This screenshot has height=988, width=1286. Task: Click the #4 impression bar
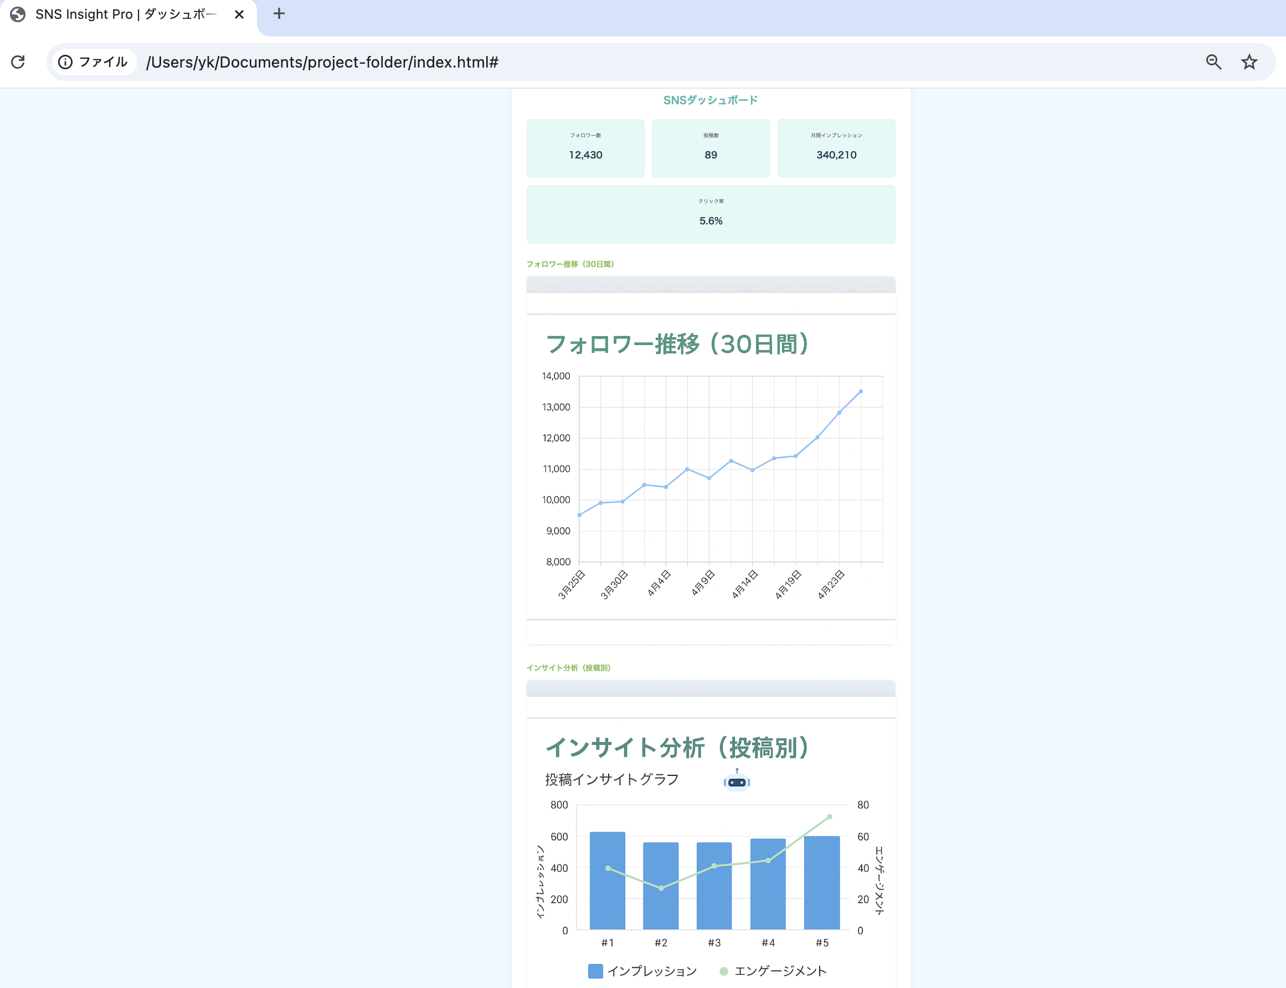(x=768, y=884)
